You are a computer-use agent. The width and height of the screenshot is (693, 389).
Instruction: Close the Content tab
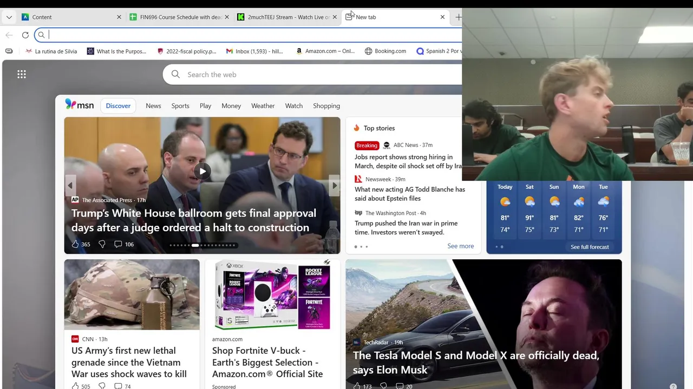click(119, 17)
